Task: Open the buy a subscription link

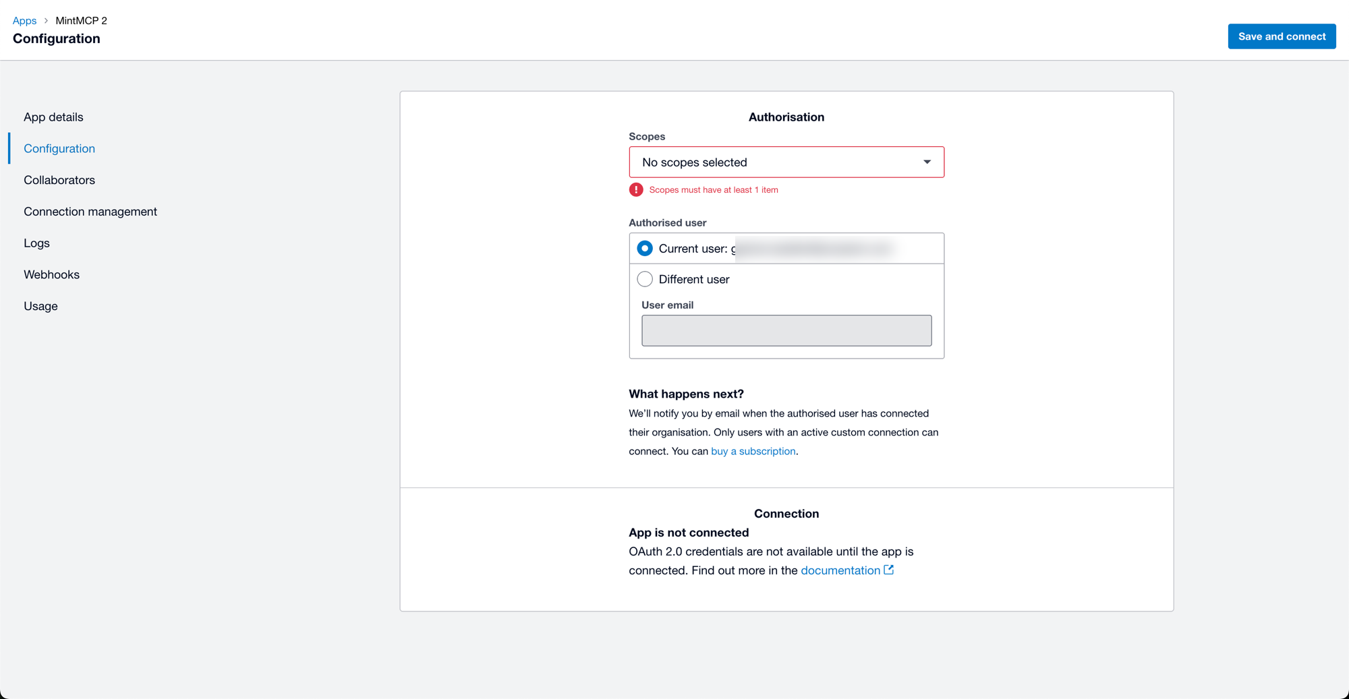Action: [x=753, y=452]
